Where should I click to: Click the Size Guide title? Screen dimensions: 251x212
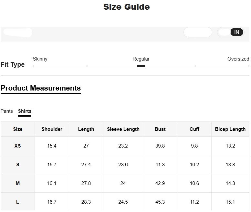126,7
